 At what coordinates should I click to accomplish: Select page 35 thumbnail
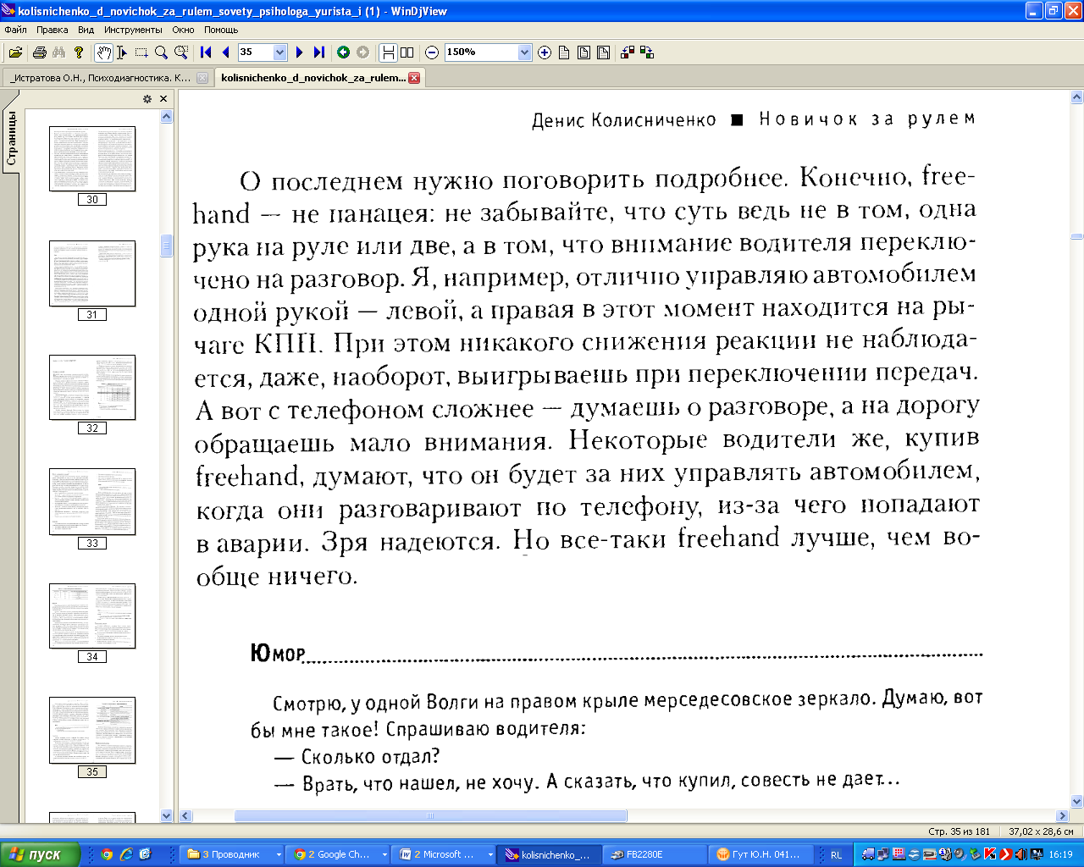coord(92,730)
